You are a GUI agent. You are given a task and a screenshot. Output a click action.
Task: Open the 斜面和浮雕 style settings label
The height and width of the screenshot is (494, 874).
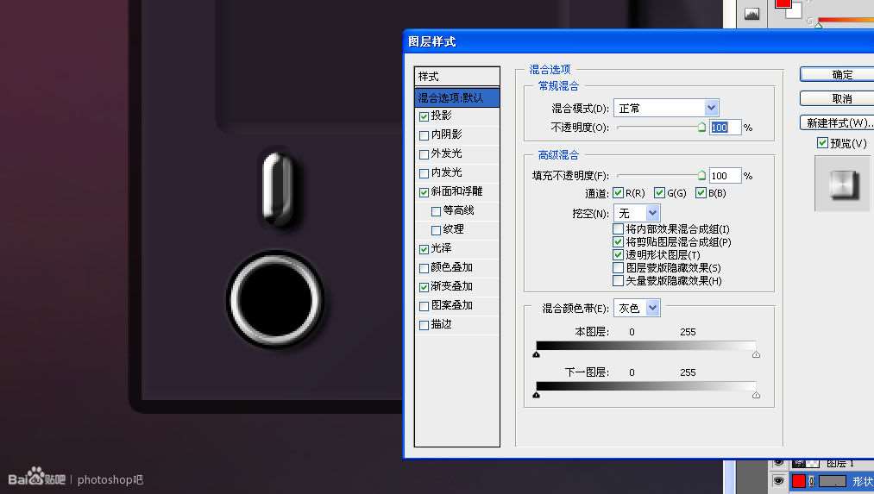pyautogui.click(x=456, y=191)
